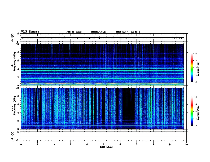The width and height of the screenshot is (210, 162).
Task: Click the bright 4 kHz band in ch.1 spectrogram
Action: 102,68
